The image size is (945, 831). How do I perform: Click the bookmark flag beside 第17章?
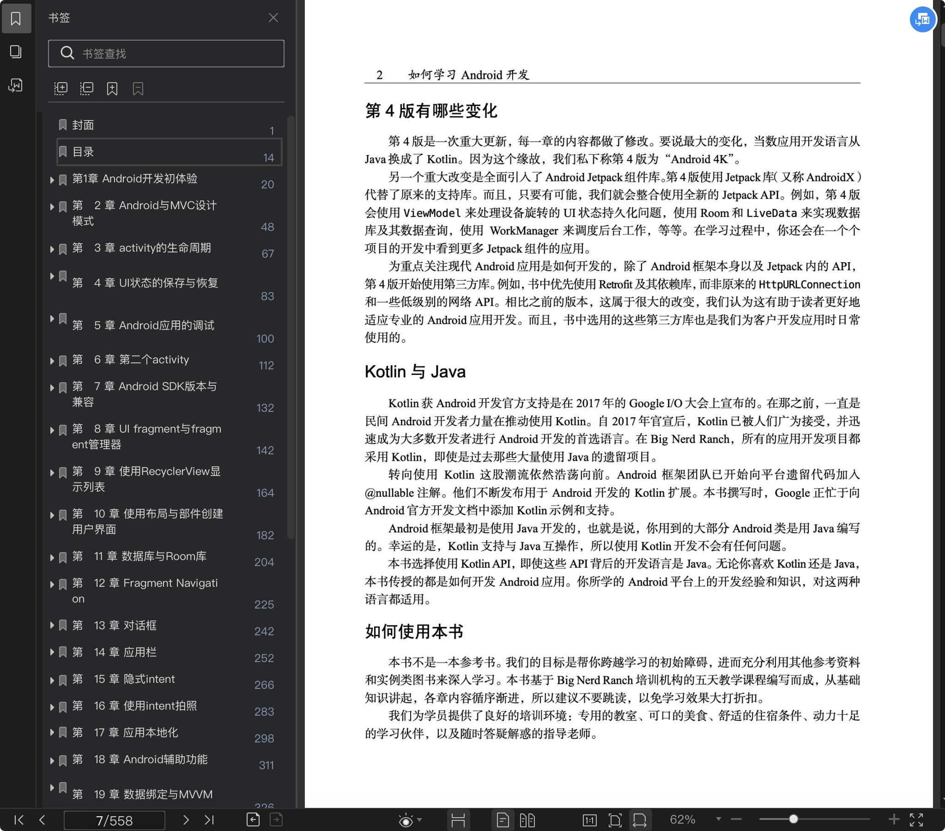tap(63, 733)
